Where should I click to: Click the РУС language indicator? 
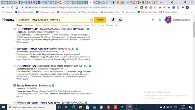(175, 107)
